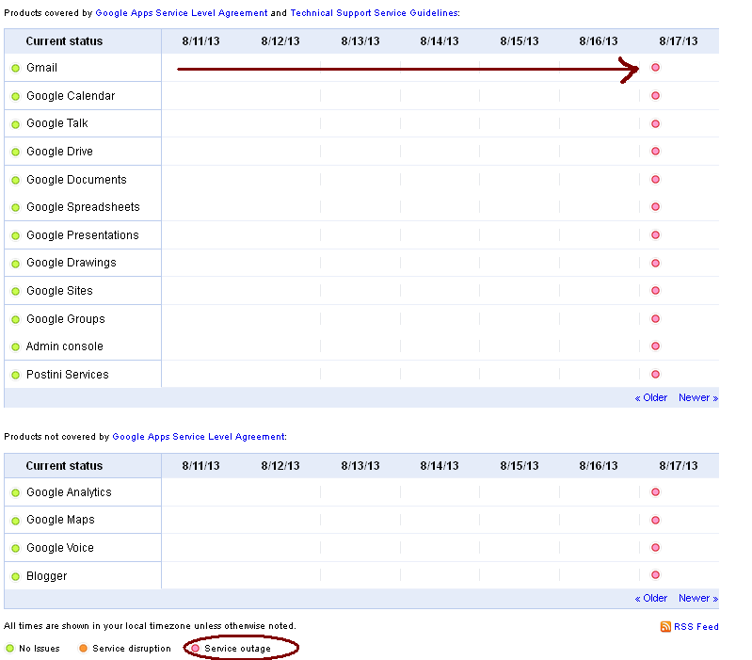Click the 8/17/13 header in the second table

pos(679,466)
